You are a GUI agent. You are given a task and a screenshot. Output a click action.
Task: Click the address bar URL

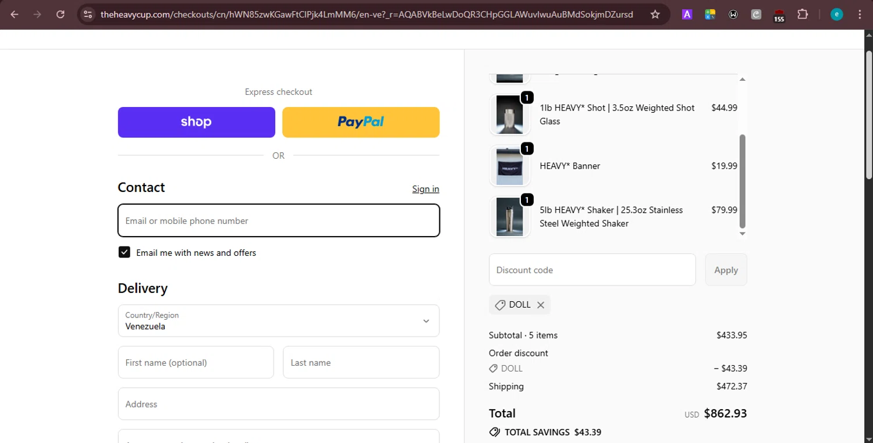pyautogui.click(x=367, y=15)
